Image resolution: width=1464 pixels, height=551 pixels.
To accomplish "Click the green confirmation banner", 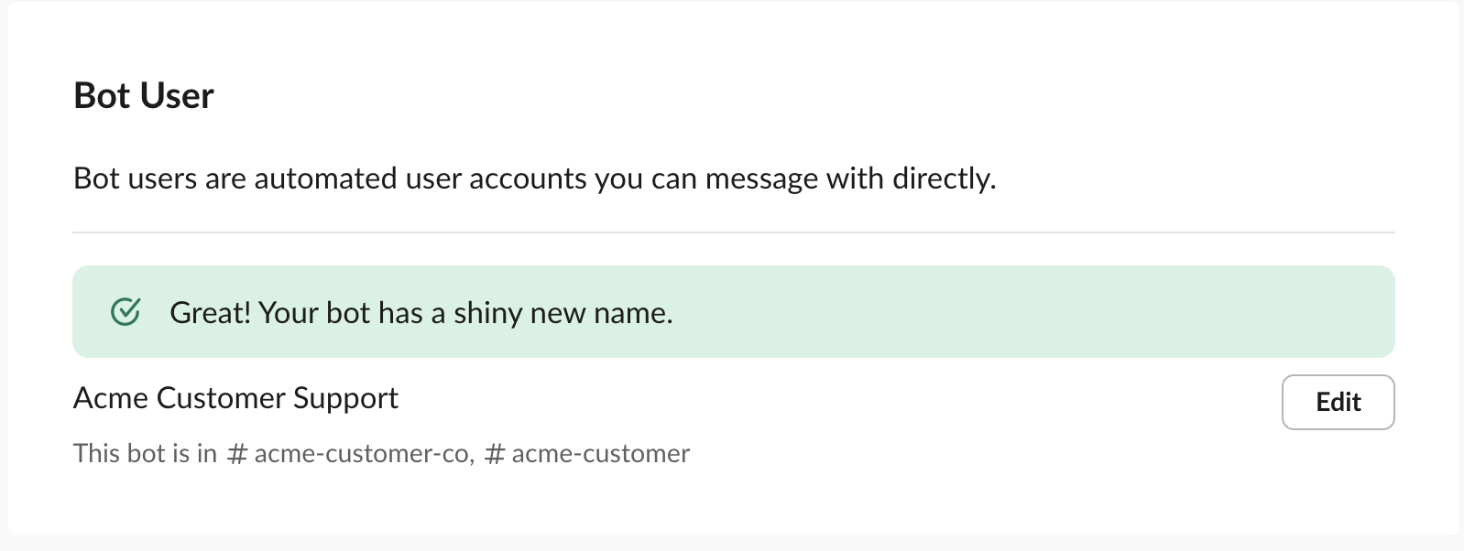I will tap(733, 312).
